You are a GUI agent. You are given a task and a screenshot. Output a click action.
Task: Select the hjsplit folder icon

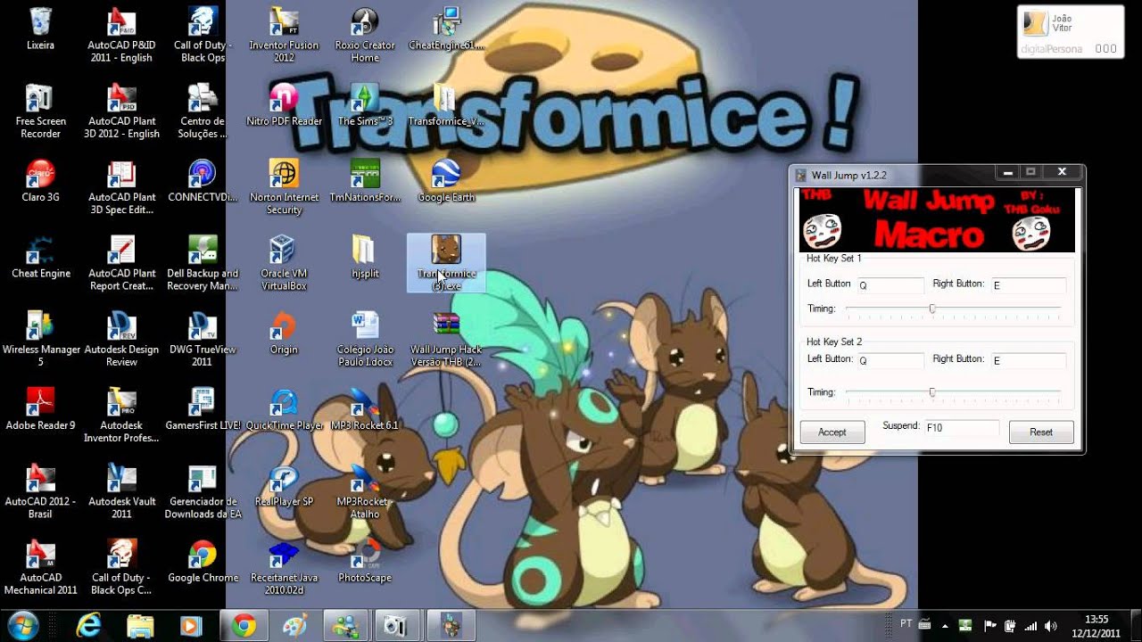pos(365,258)
